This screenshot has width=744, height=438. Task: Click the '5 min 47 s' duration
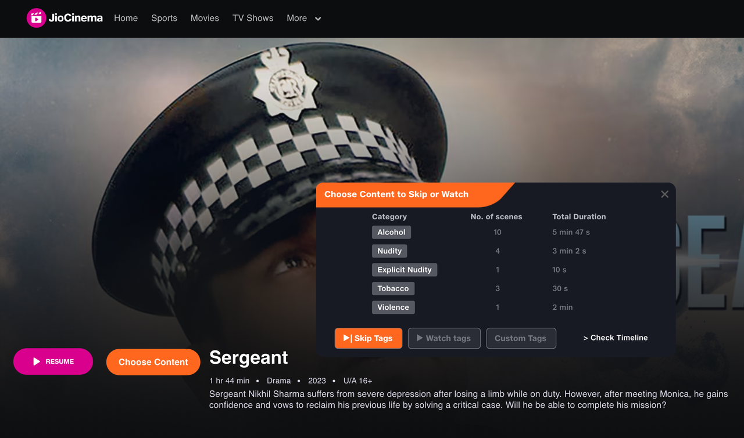[571, 232]
